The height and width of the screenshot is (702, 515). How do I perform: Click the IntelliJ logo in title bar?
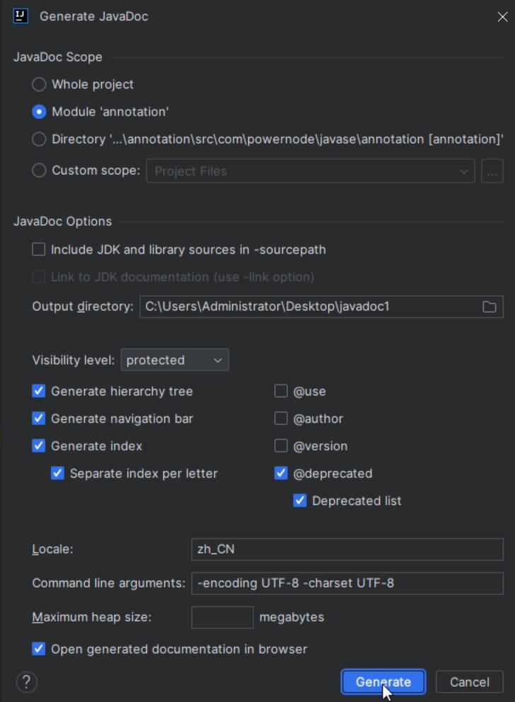pyautogui.click(x=21, y=16)
